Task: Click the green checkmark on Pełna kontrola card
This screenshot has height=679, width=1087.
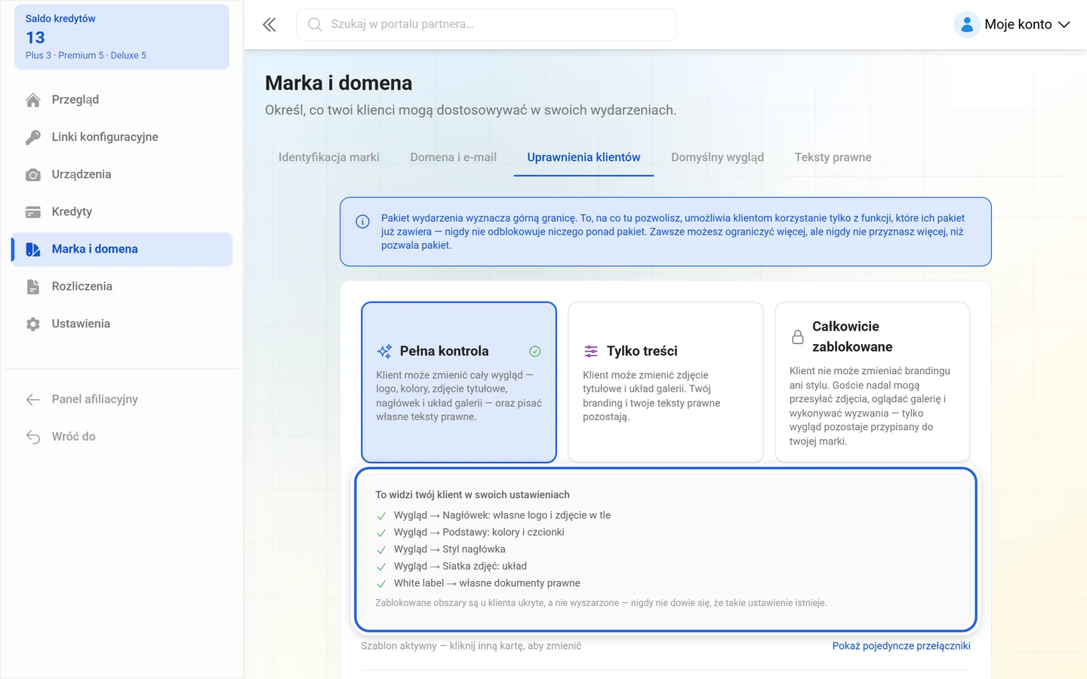Action: [x=535, y=351]
